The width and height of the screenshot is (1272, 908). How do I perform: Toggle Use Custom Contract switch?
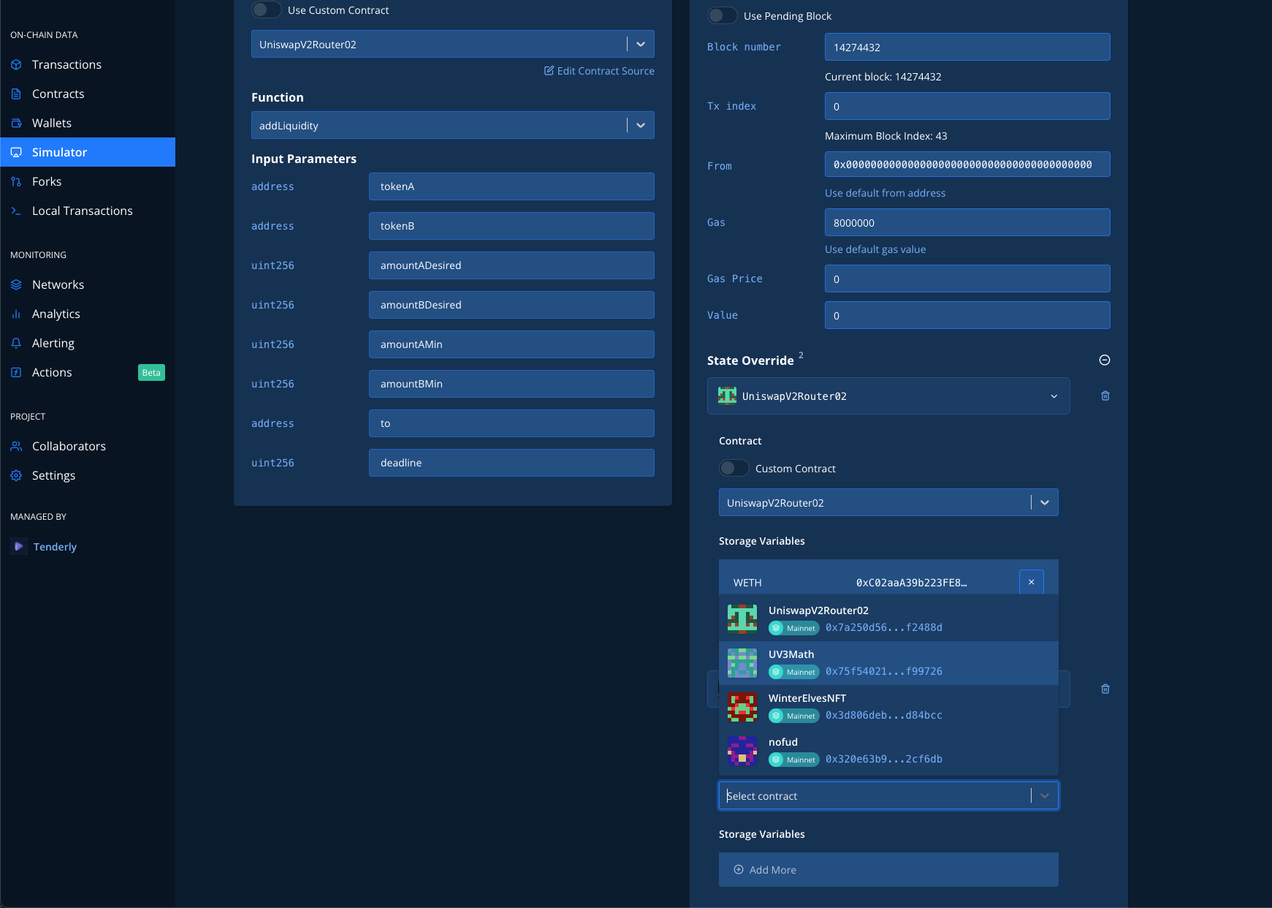[x=267, y=10]
